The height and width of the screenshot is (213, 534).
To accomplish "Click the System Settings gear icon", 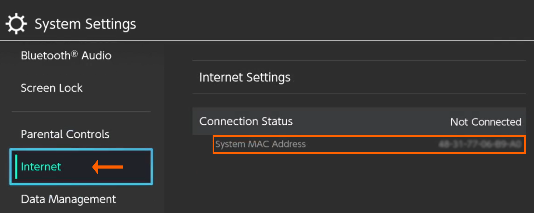I will (x=16, y=23).
